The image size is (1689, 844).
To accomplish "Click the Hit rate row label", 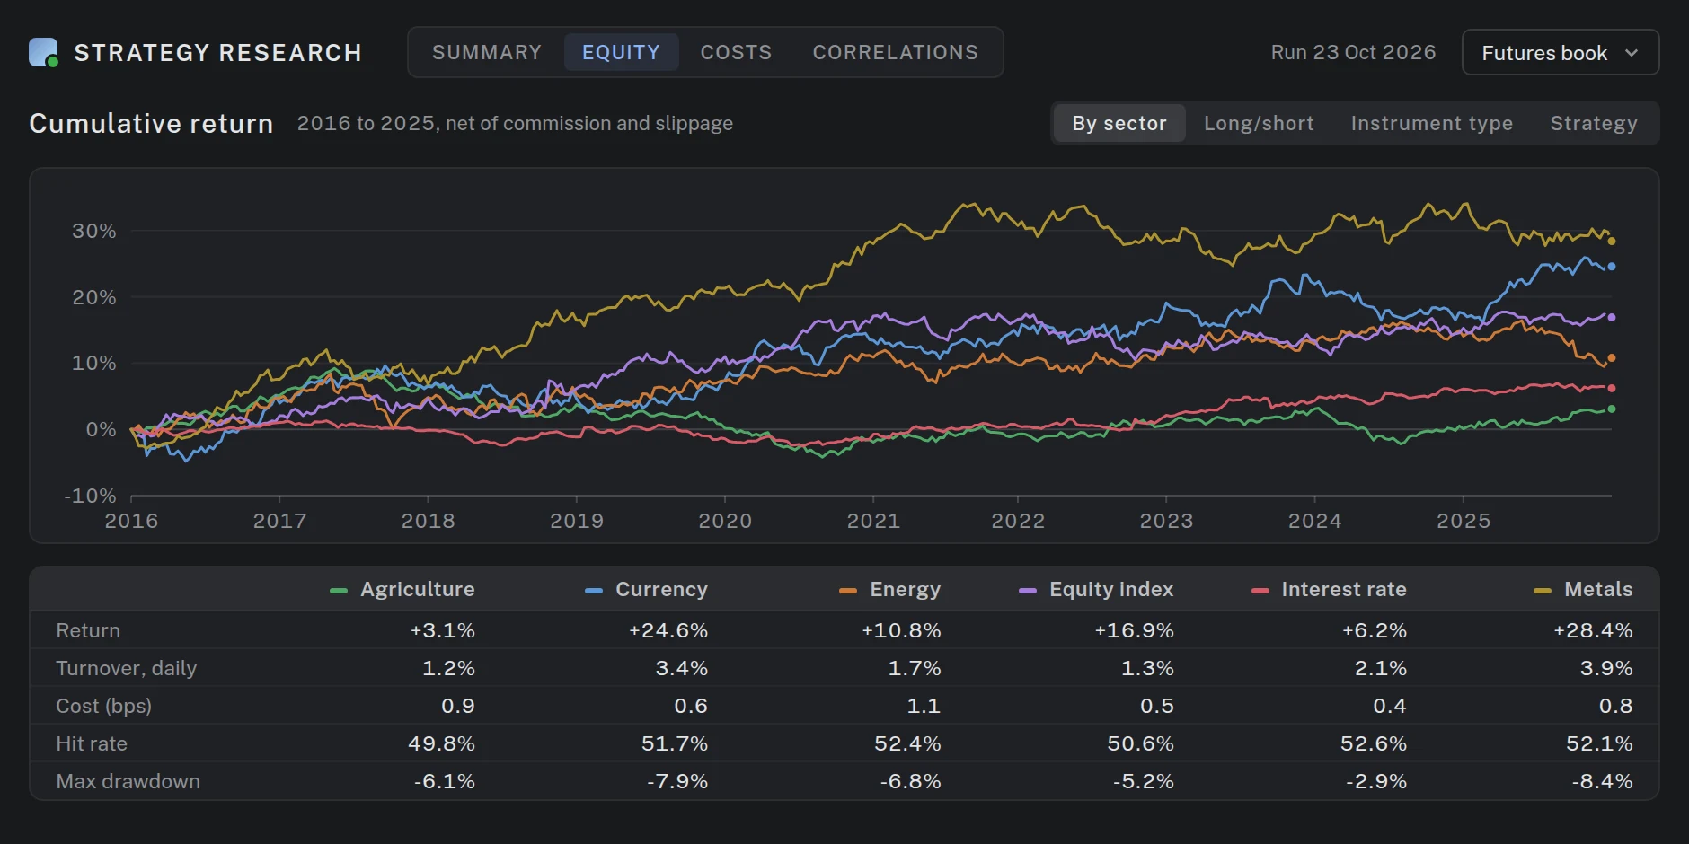I will [x=92, y=743].
